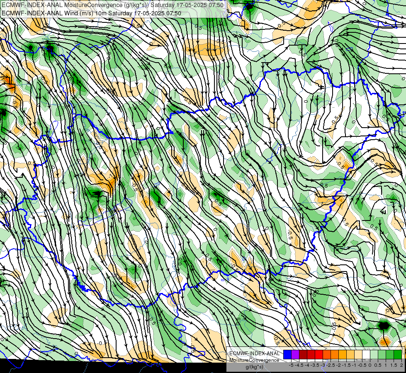
Task: Select the legend swatch between -1.5 and -1
Action: [350, 354]
